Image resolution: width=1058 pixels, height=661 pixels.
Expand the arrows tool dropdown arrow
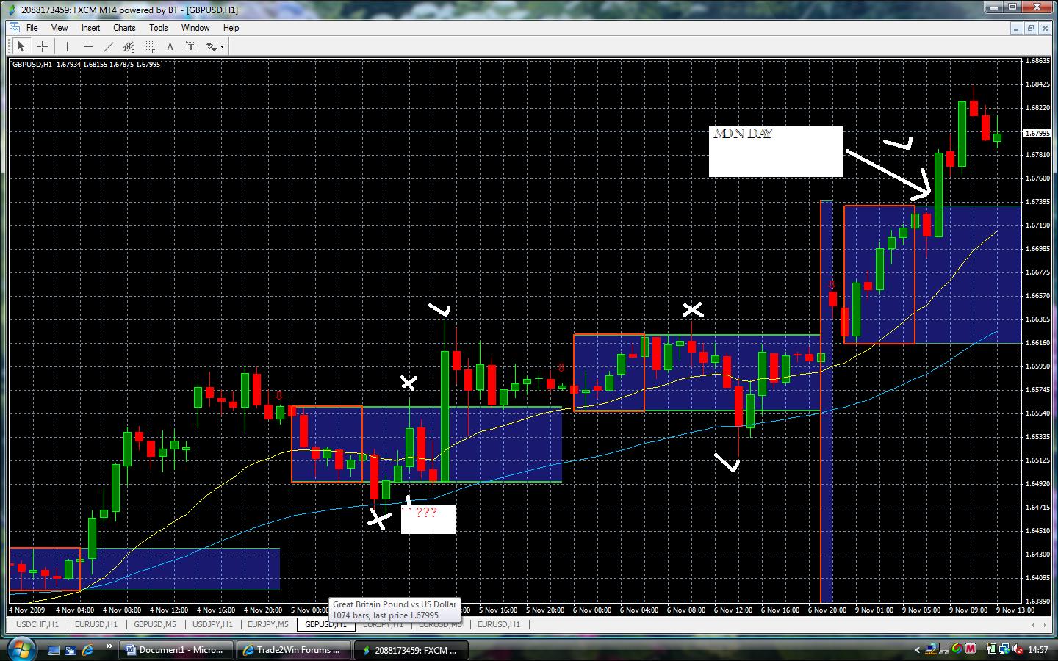coord(222,46)
